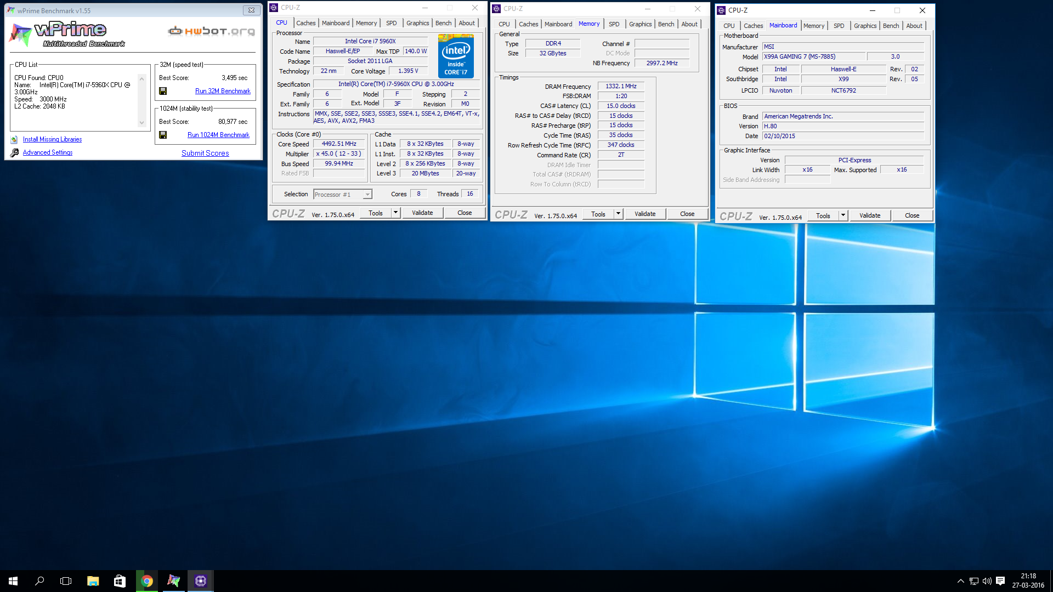Open the network tray icon
1053x592 pixels.
coord(974,581)
